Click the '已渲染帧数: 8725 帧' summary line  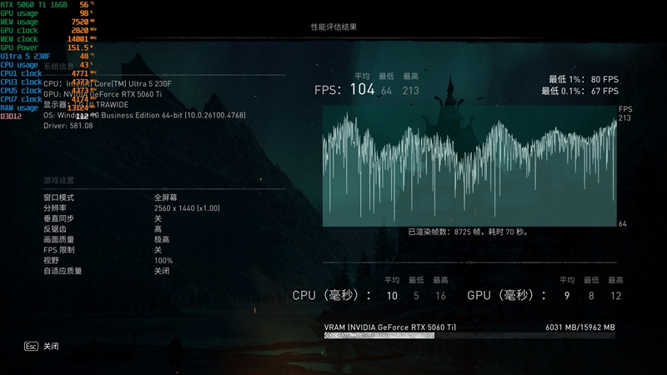468,232
